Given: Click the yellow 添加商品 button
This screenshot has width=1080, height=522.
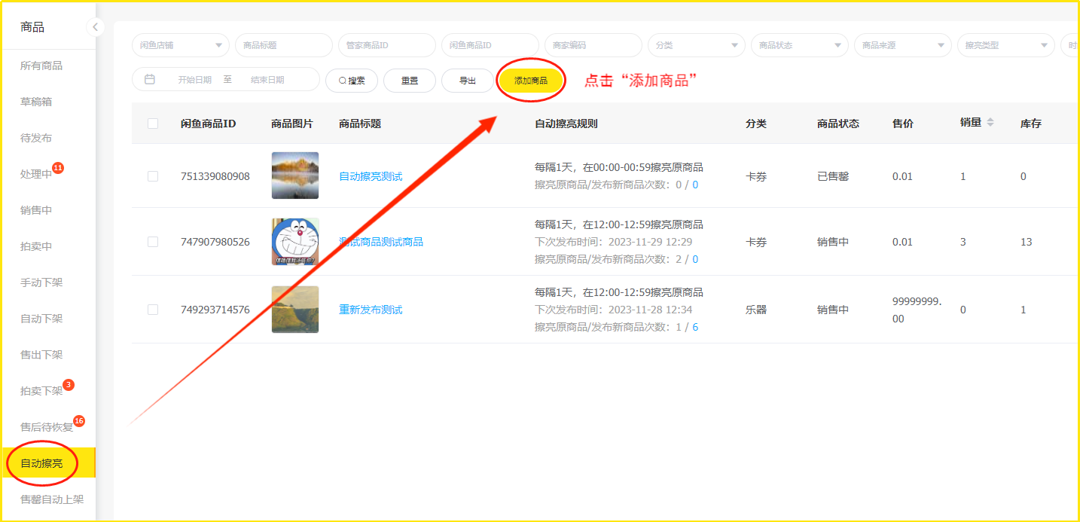Looking at the screenshot, I should [x=531, y=81].
